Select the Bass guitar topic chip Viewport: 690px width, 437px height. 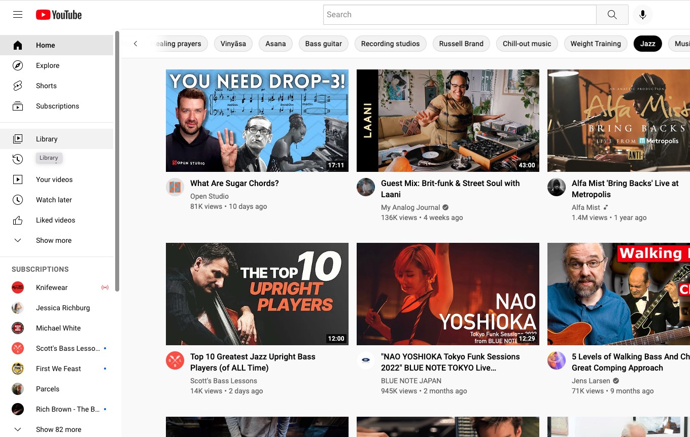click(x=324, y=44)
